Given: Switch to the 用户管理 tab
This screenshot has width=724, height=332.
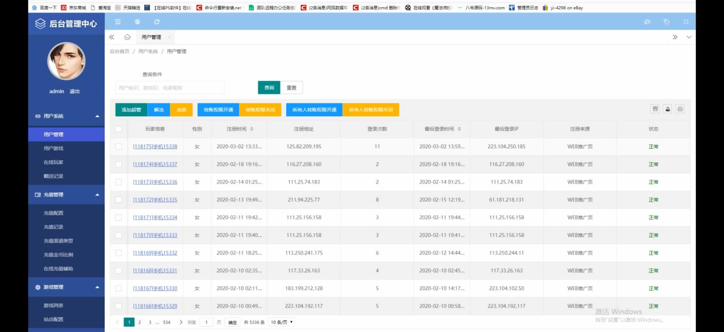Looking at the screenshot, I should 151,37.
